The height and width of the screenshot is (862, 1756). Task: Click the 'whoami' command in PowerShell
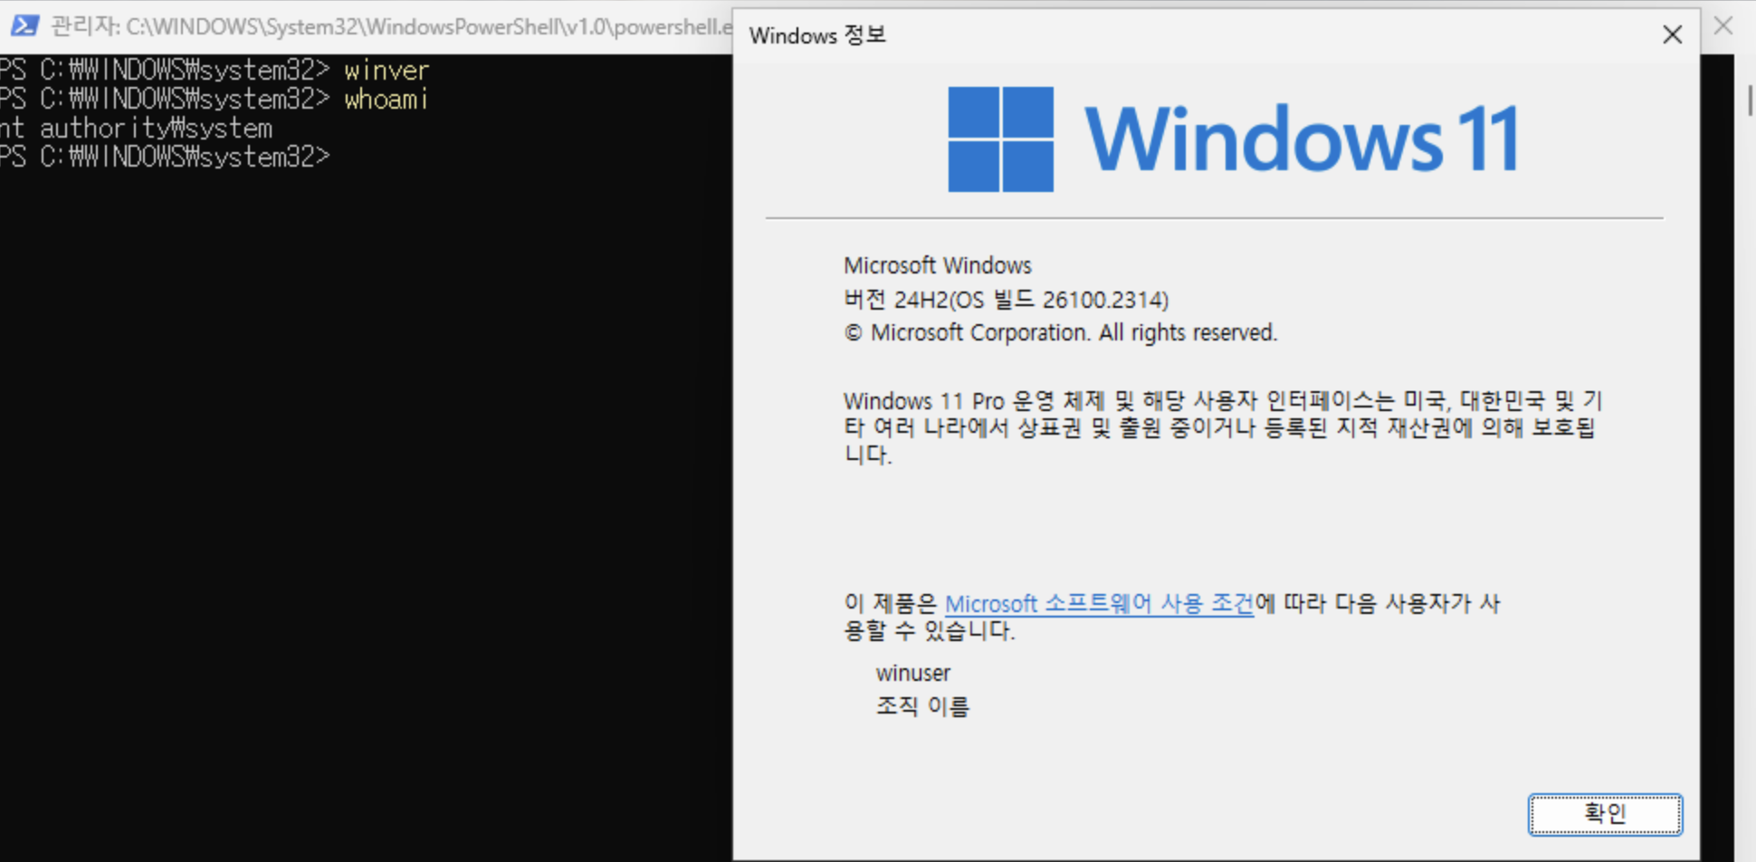pos(386,99)
